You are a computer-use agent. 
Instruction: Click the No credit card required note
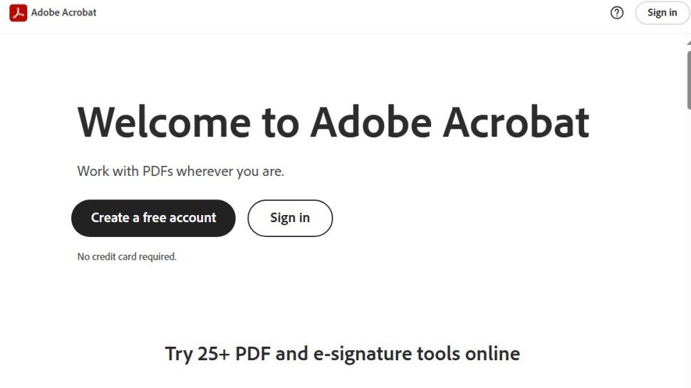127,257
